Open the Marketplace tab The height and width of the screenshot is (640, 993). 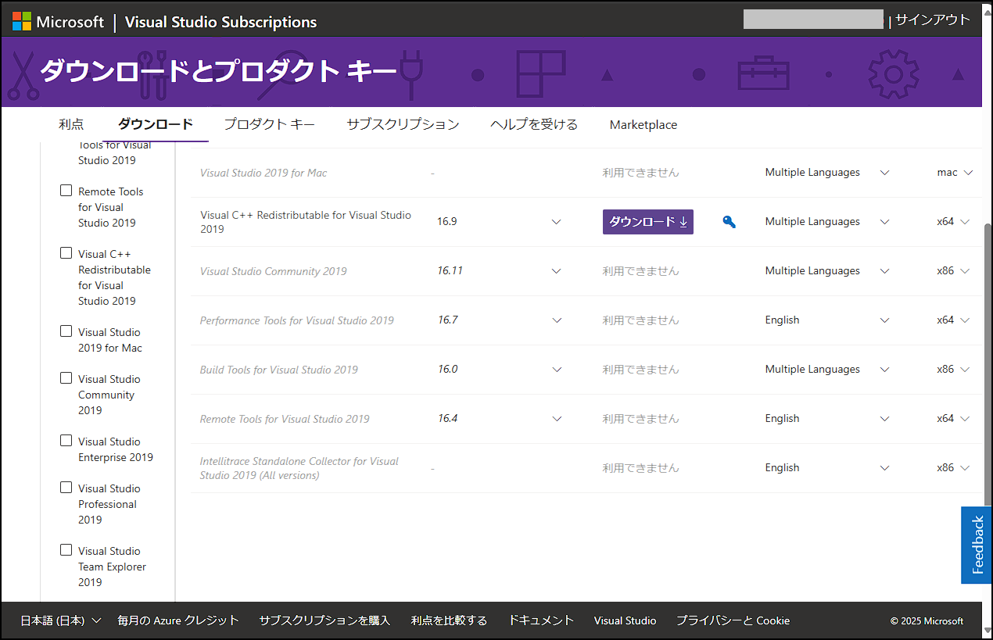pos(643,124)
